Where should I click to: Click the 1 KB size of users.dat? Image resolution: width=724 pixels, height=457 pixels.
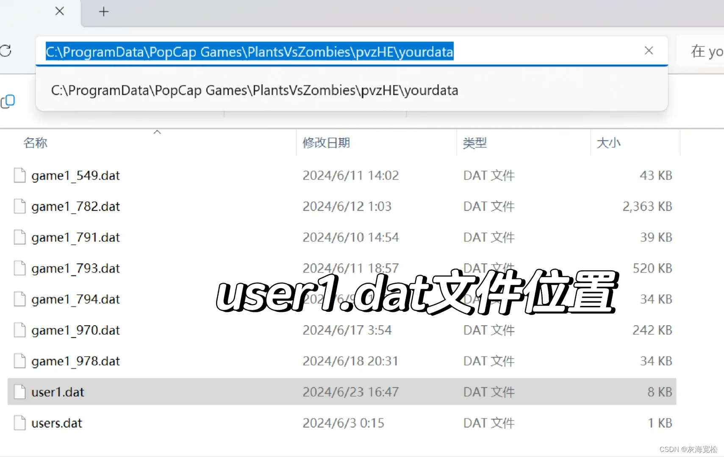[660, 423]
